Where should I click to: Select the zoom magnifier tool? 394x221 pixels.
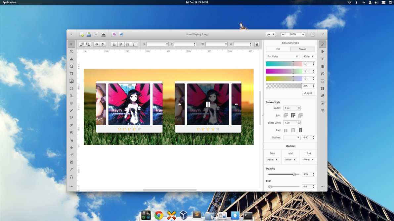point(71,66)
